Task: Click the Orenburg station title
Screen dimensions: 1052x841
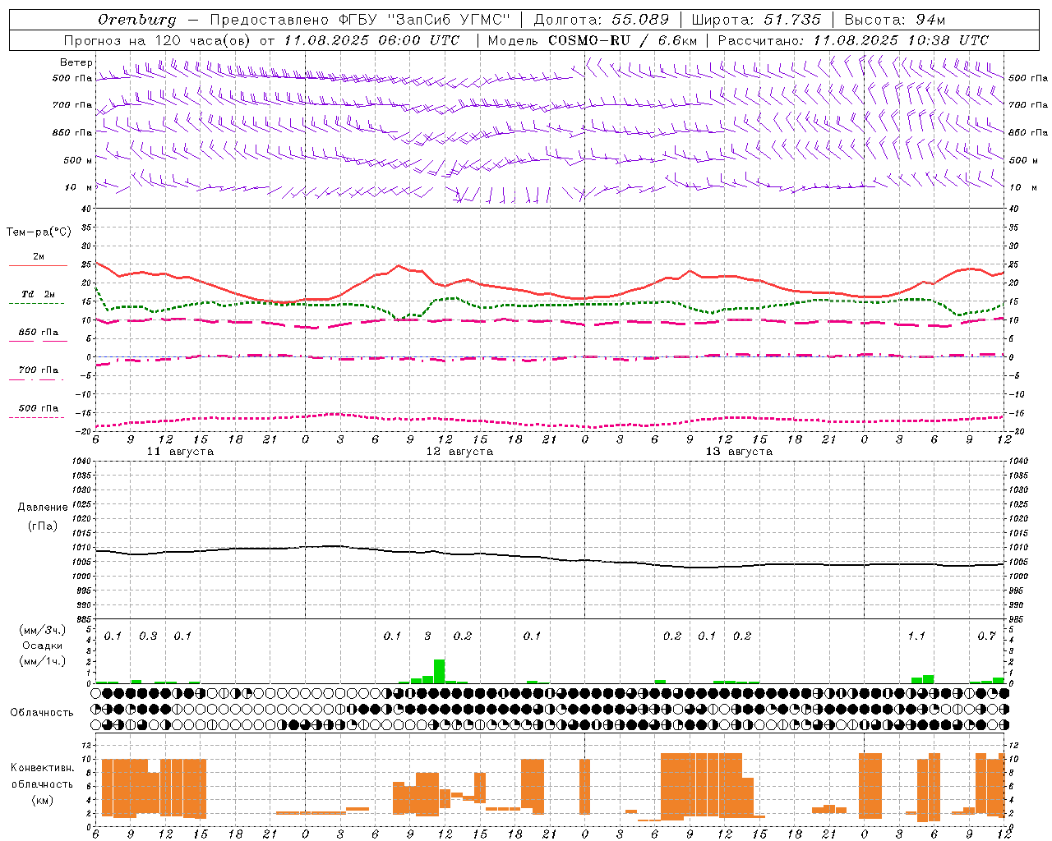Action: [137, 20]
